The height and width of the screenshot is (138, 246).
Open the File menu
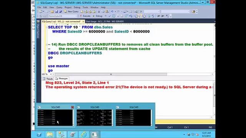[39, 7]
